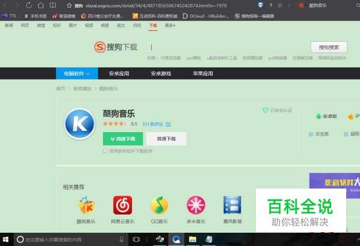The image size is (360, 246).
Task: Open the 四川省公安厅交通 bookmark
Action: tap(102, 16)
